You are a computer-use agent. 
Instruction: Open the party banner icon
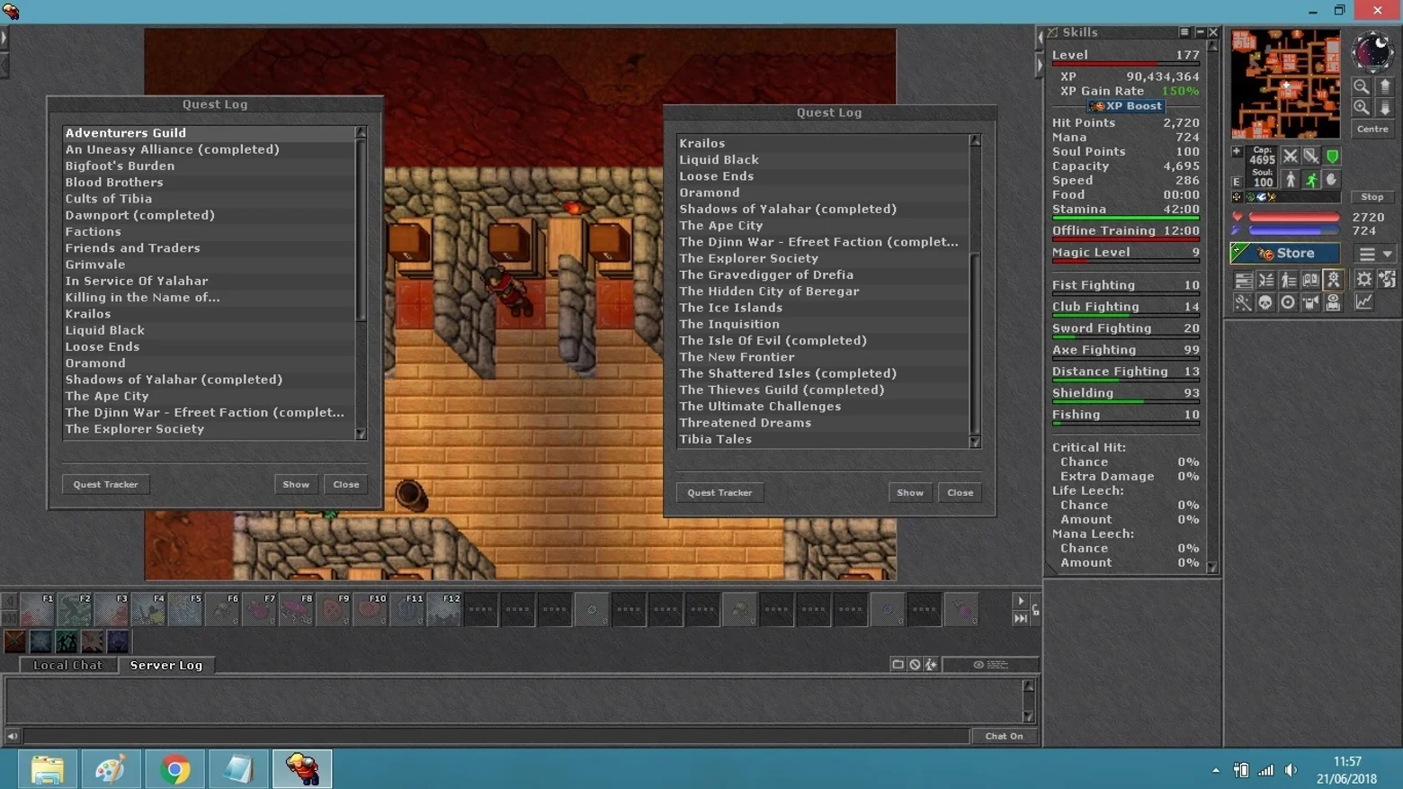[1310, 303]
